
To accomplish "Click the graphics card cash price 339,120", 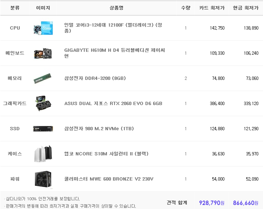I will (x=251, y=104).
